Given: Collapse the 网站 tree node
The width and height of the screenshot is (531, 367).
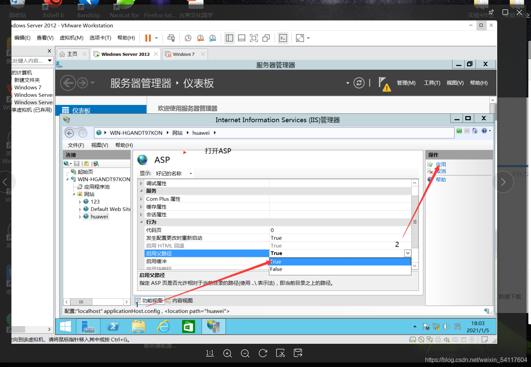Looking at the screenshot, I should pos(74,194).
